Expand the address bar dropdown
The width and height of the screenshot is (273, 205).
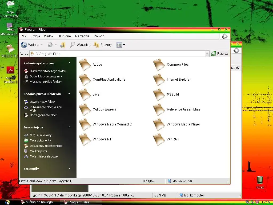point(207,54)
